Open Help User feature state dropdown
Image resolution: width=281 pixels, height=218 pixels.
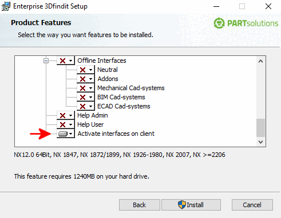(66, 124)
